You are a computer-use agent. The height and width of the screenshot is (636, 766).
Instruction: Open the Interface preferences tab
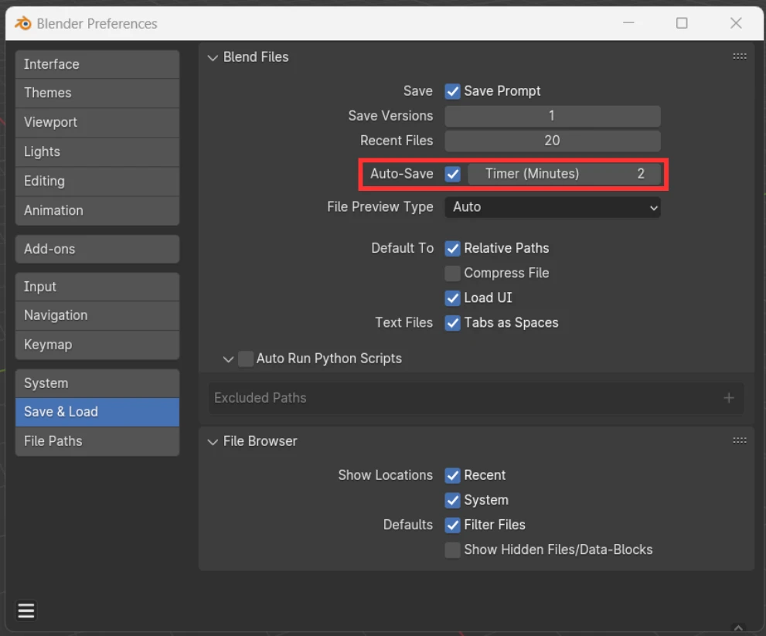[97, 64]
